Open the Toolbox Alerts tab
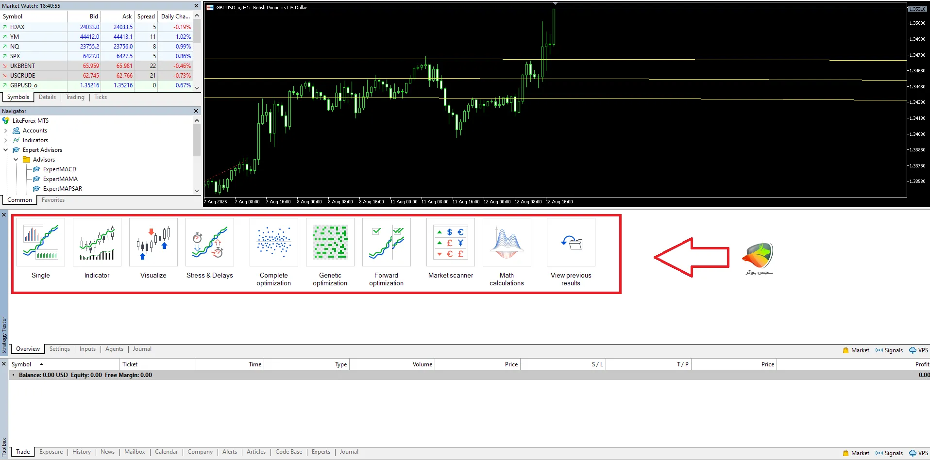Viewport: 930px width, 460px height. (x=230, y=452)
